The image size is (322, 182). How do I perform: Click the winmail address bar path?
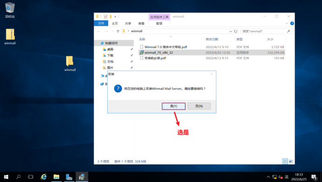[x=137, y=31]
